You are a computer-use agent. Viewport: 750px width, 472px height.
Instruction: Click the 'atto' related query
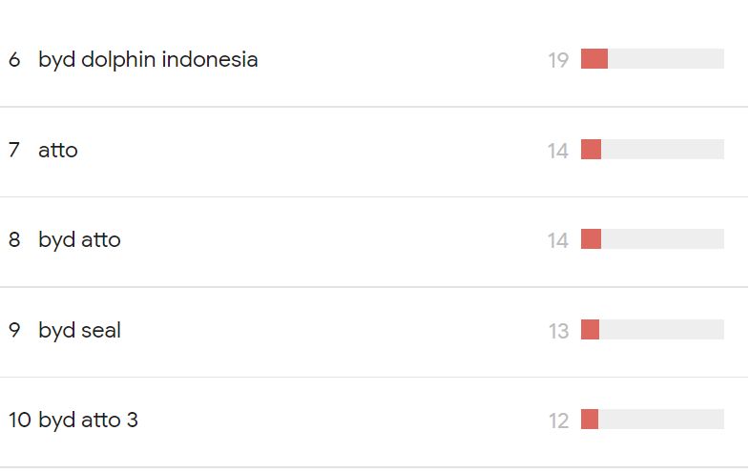(58, 150)
